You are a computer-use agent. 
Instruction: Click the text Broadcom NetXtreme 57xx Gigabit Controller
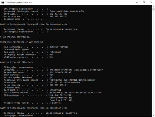(76, 70)
